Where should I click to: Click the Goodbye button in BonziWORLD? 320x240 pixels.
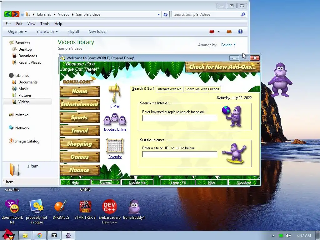coord(244,182)
